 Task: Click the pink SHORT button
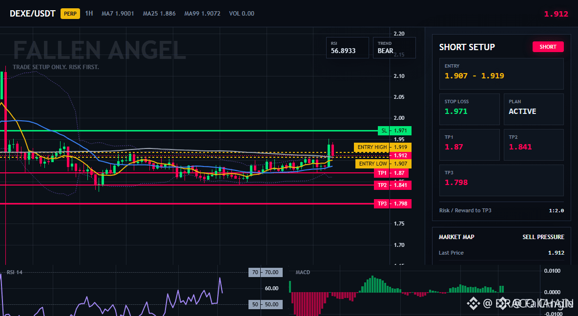pos(548,47)
